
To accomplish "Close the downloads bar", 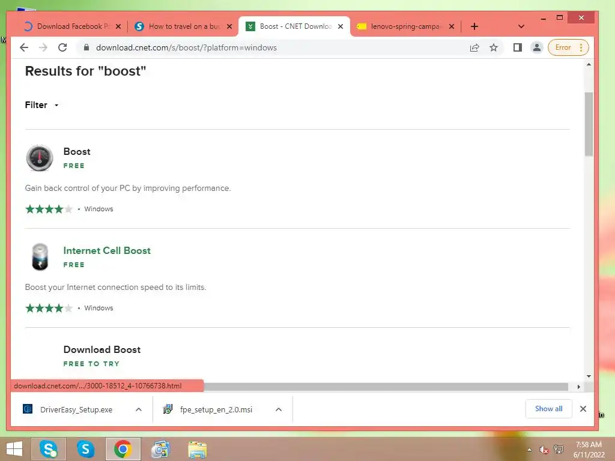I will pyautogui.click(x=583, y=409).
